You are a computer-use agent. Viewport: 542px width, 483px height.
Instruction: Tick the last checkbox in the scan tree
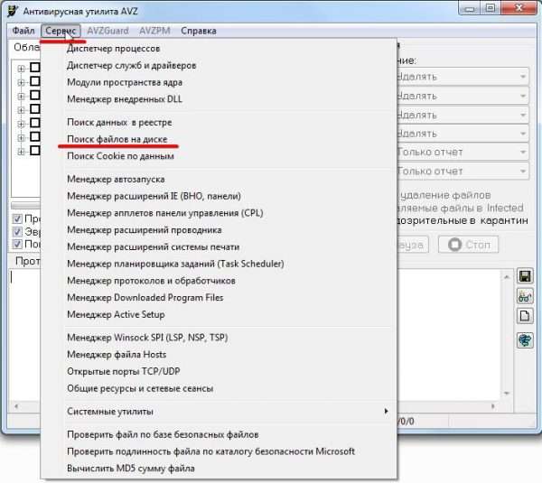(35, 150)
